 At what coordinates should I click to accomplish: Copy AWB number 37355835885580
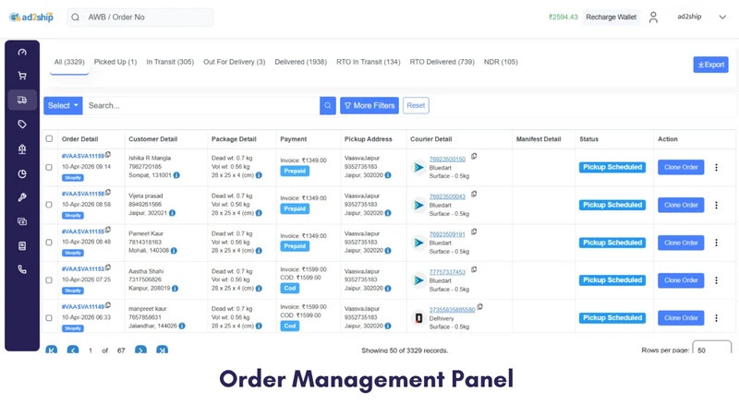coord(479,307)
